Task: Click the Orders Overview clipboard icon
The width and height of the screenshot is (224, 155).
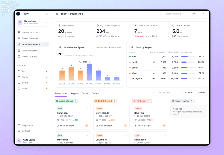Action: [19, 51]
